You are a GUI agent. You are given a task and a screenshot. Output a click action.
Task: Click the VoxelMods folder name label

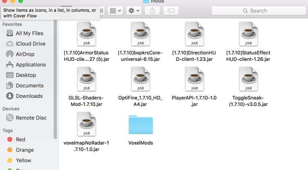click(141, 143)
